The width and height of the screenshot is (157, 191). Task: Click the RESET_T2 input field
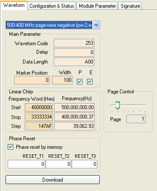(58, 164)
